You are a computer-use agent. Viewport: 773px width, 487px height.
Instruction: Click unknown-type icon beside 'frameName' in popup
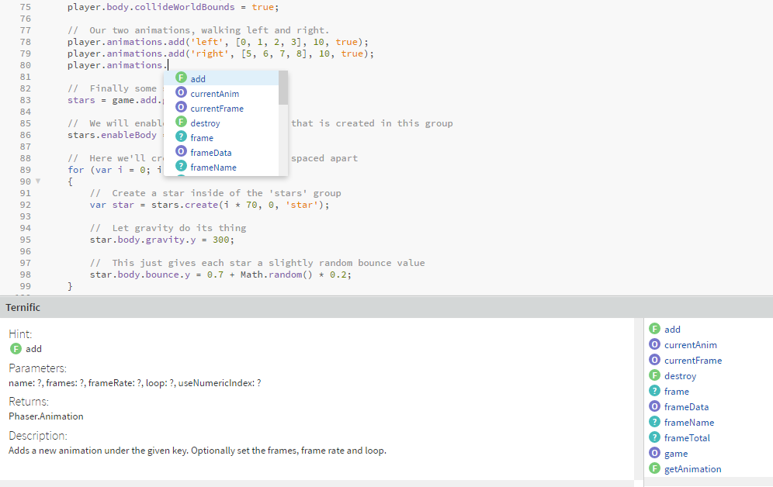pos(182,166)
